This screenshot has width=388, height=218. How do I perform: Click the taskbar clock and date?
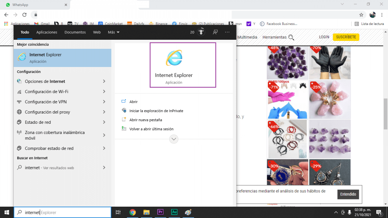pyautogui.click(x=363, y=212)
